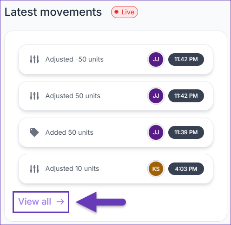
Task: Open JJ avatar on Added 50 units row
Action: (156, 132)
